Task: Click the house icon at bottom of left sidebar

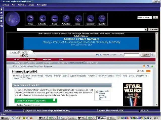Action: coord(2,26)
